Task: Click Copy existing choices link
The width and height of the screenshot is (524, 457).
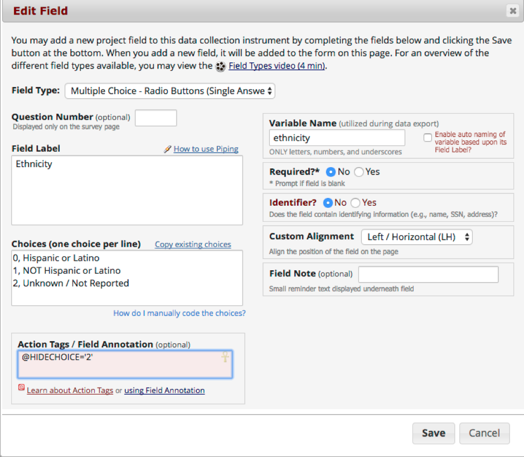Action: 193,244
